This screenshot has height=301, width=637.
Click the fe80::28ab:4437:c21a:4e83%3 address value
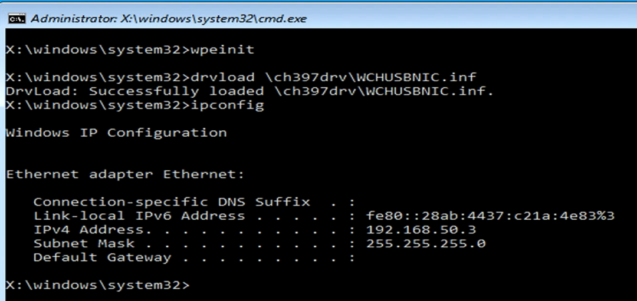click(x=490, y=216)
